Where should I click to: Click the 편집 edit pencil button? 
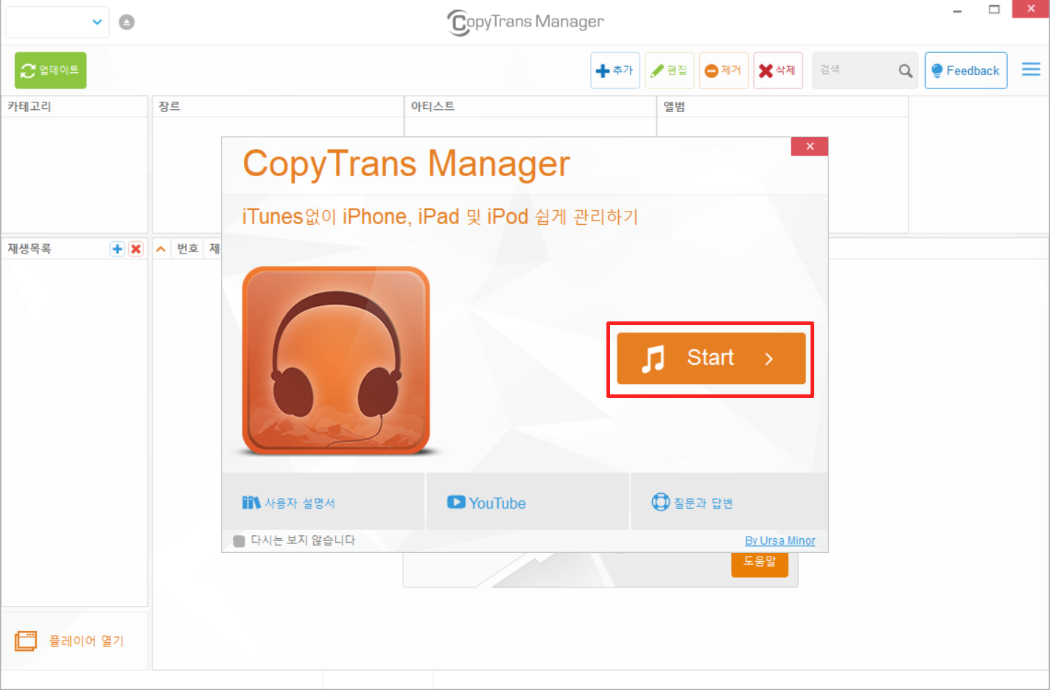669,70
